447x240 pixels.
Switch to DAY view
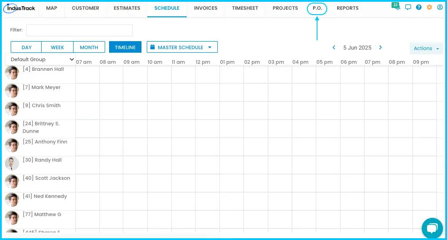[26, 47]
